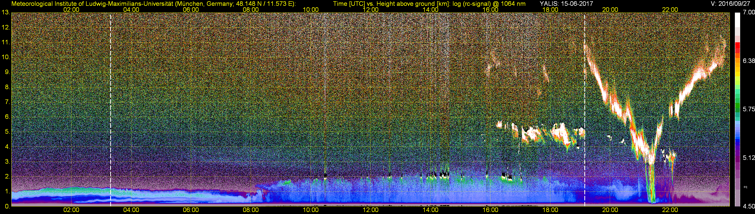Click the 20:00 label on the top time axis

(x=610, y=10)
